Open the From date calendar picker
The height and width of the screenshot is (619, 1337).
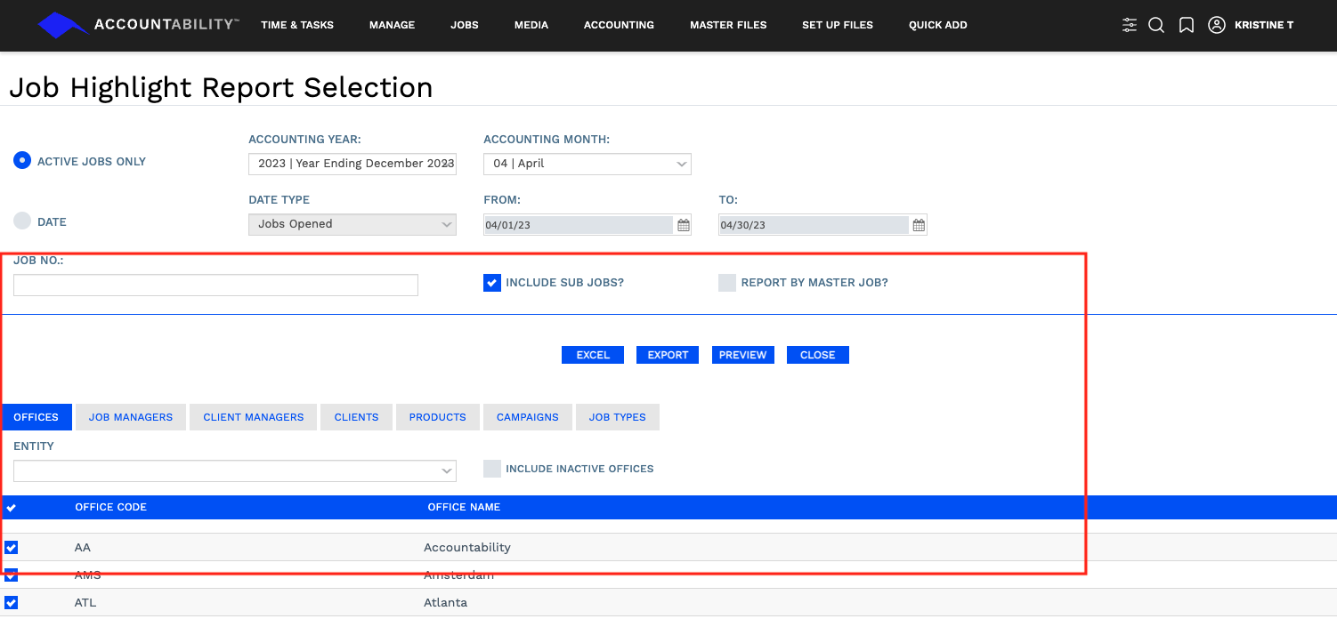click(x=684, y=225)
